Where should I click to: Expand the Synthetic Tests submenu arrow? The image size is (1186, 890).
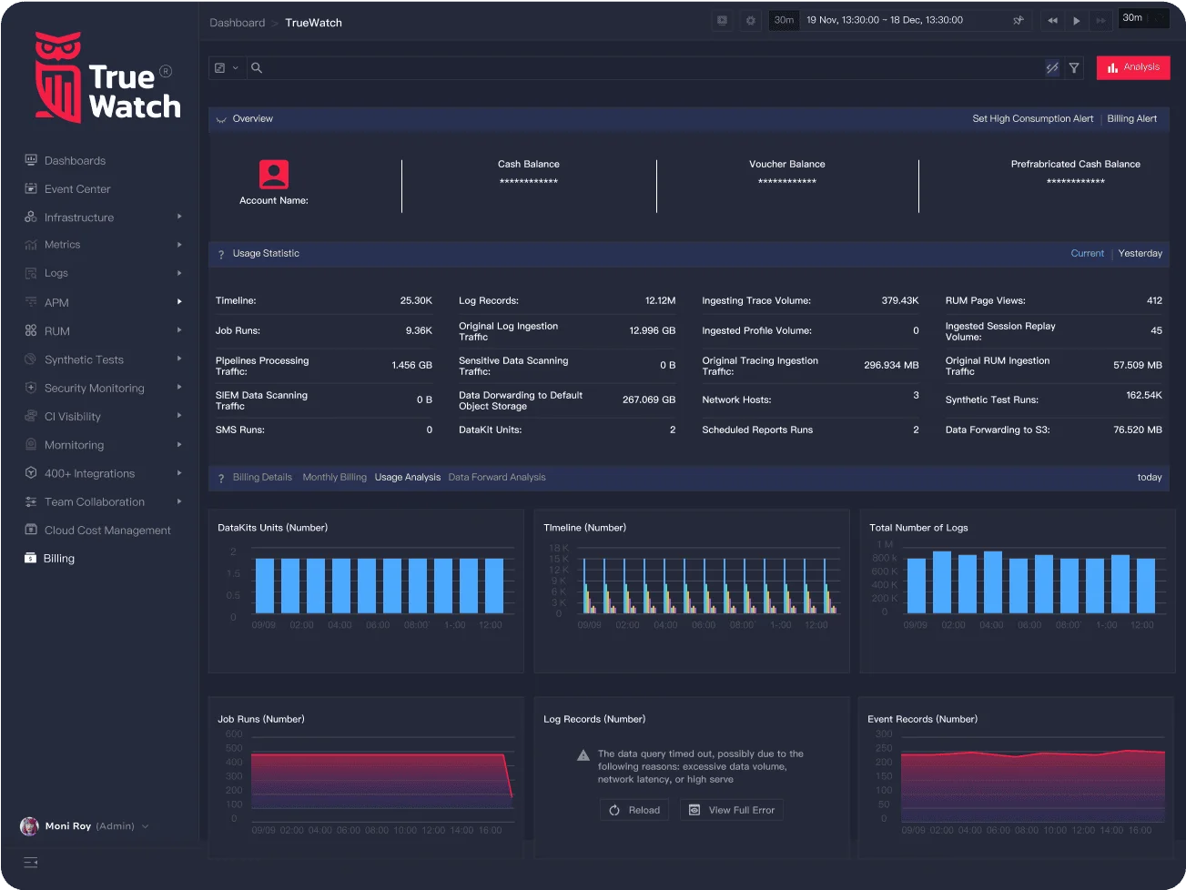tap(179, 359)
